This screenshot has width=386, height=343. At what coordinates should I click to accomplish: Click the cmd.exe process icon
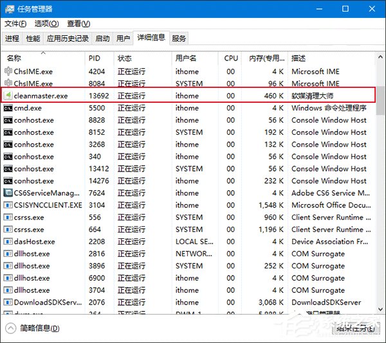coord(8,108)
